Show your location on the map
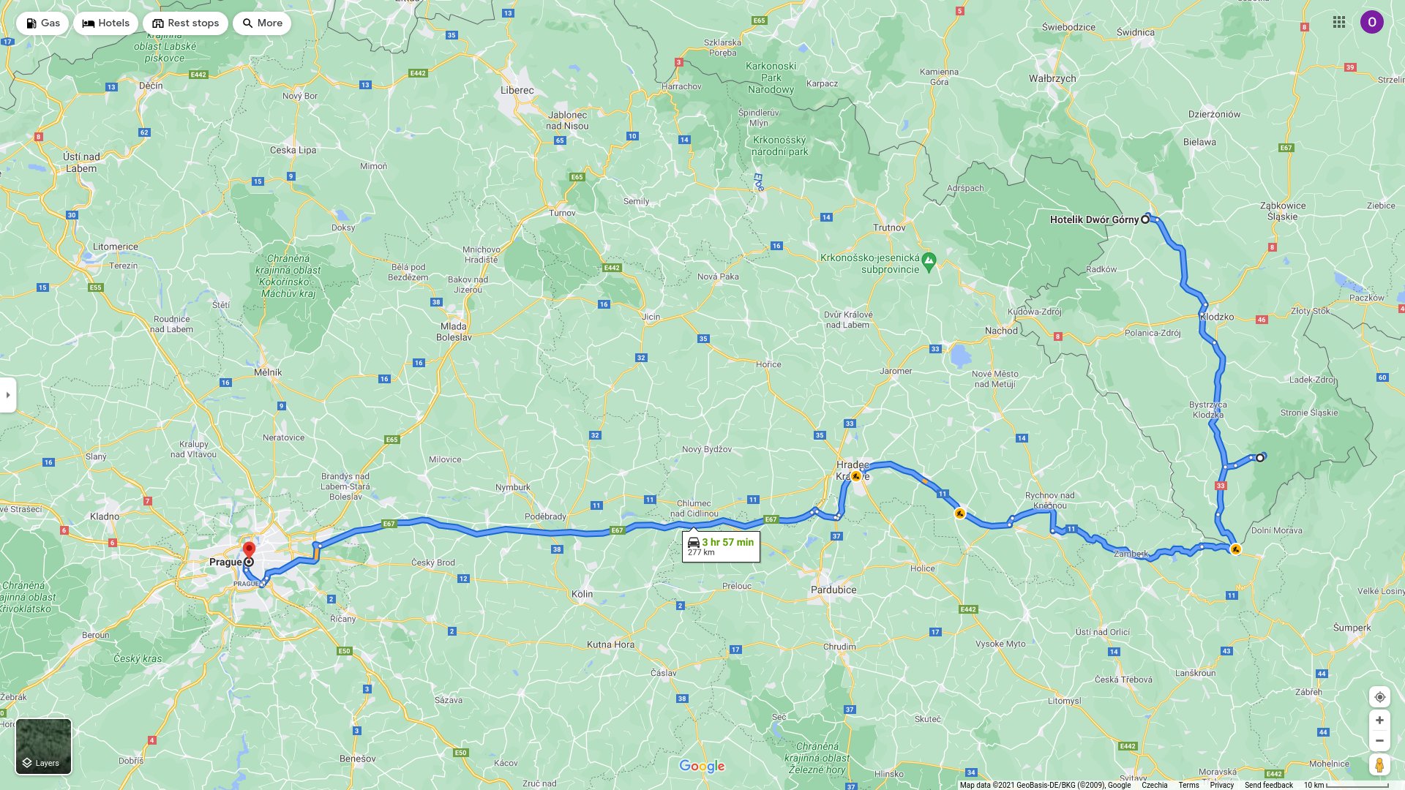 point(1379,697)
